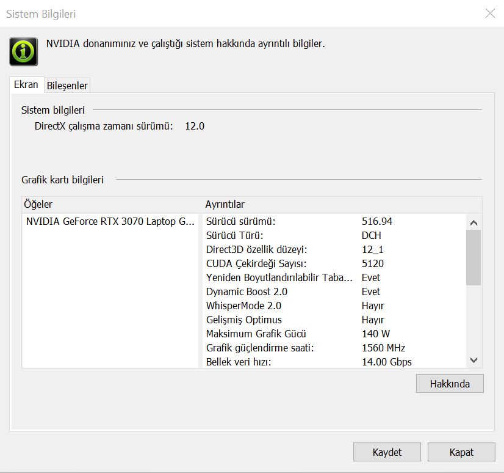Select the Ekran tab

click(x=26, y=85)
